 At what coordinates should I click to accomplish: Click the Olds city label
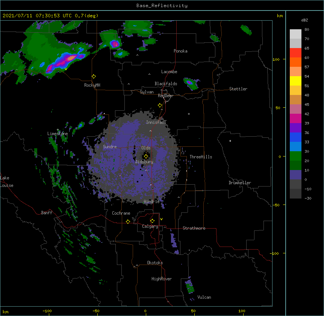pyautogui.click(x=146, y=148)
